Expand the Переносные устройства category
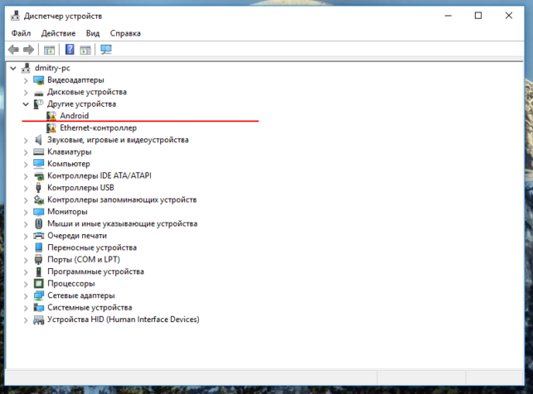The width and height of the screenshot is (533, 394). 26,248
